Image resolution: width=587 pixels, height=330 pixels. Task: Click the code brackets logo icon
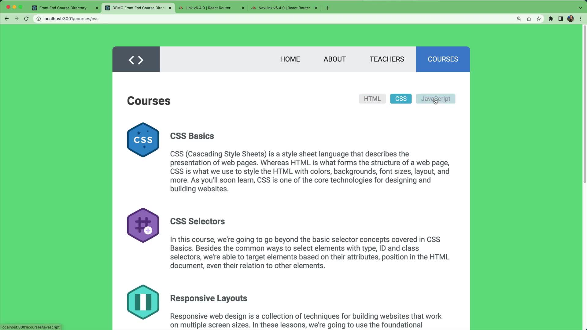click(x=136, y=60)
